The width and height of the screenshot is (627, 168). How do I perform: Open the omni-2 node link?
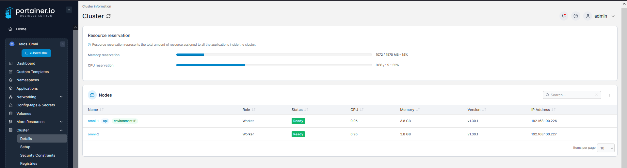[x=93, y=134]
